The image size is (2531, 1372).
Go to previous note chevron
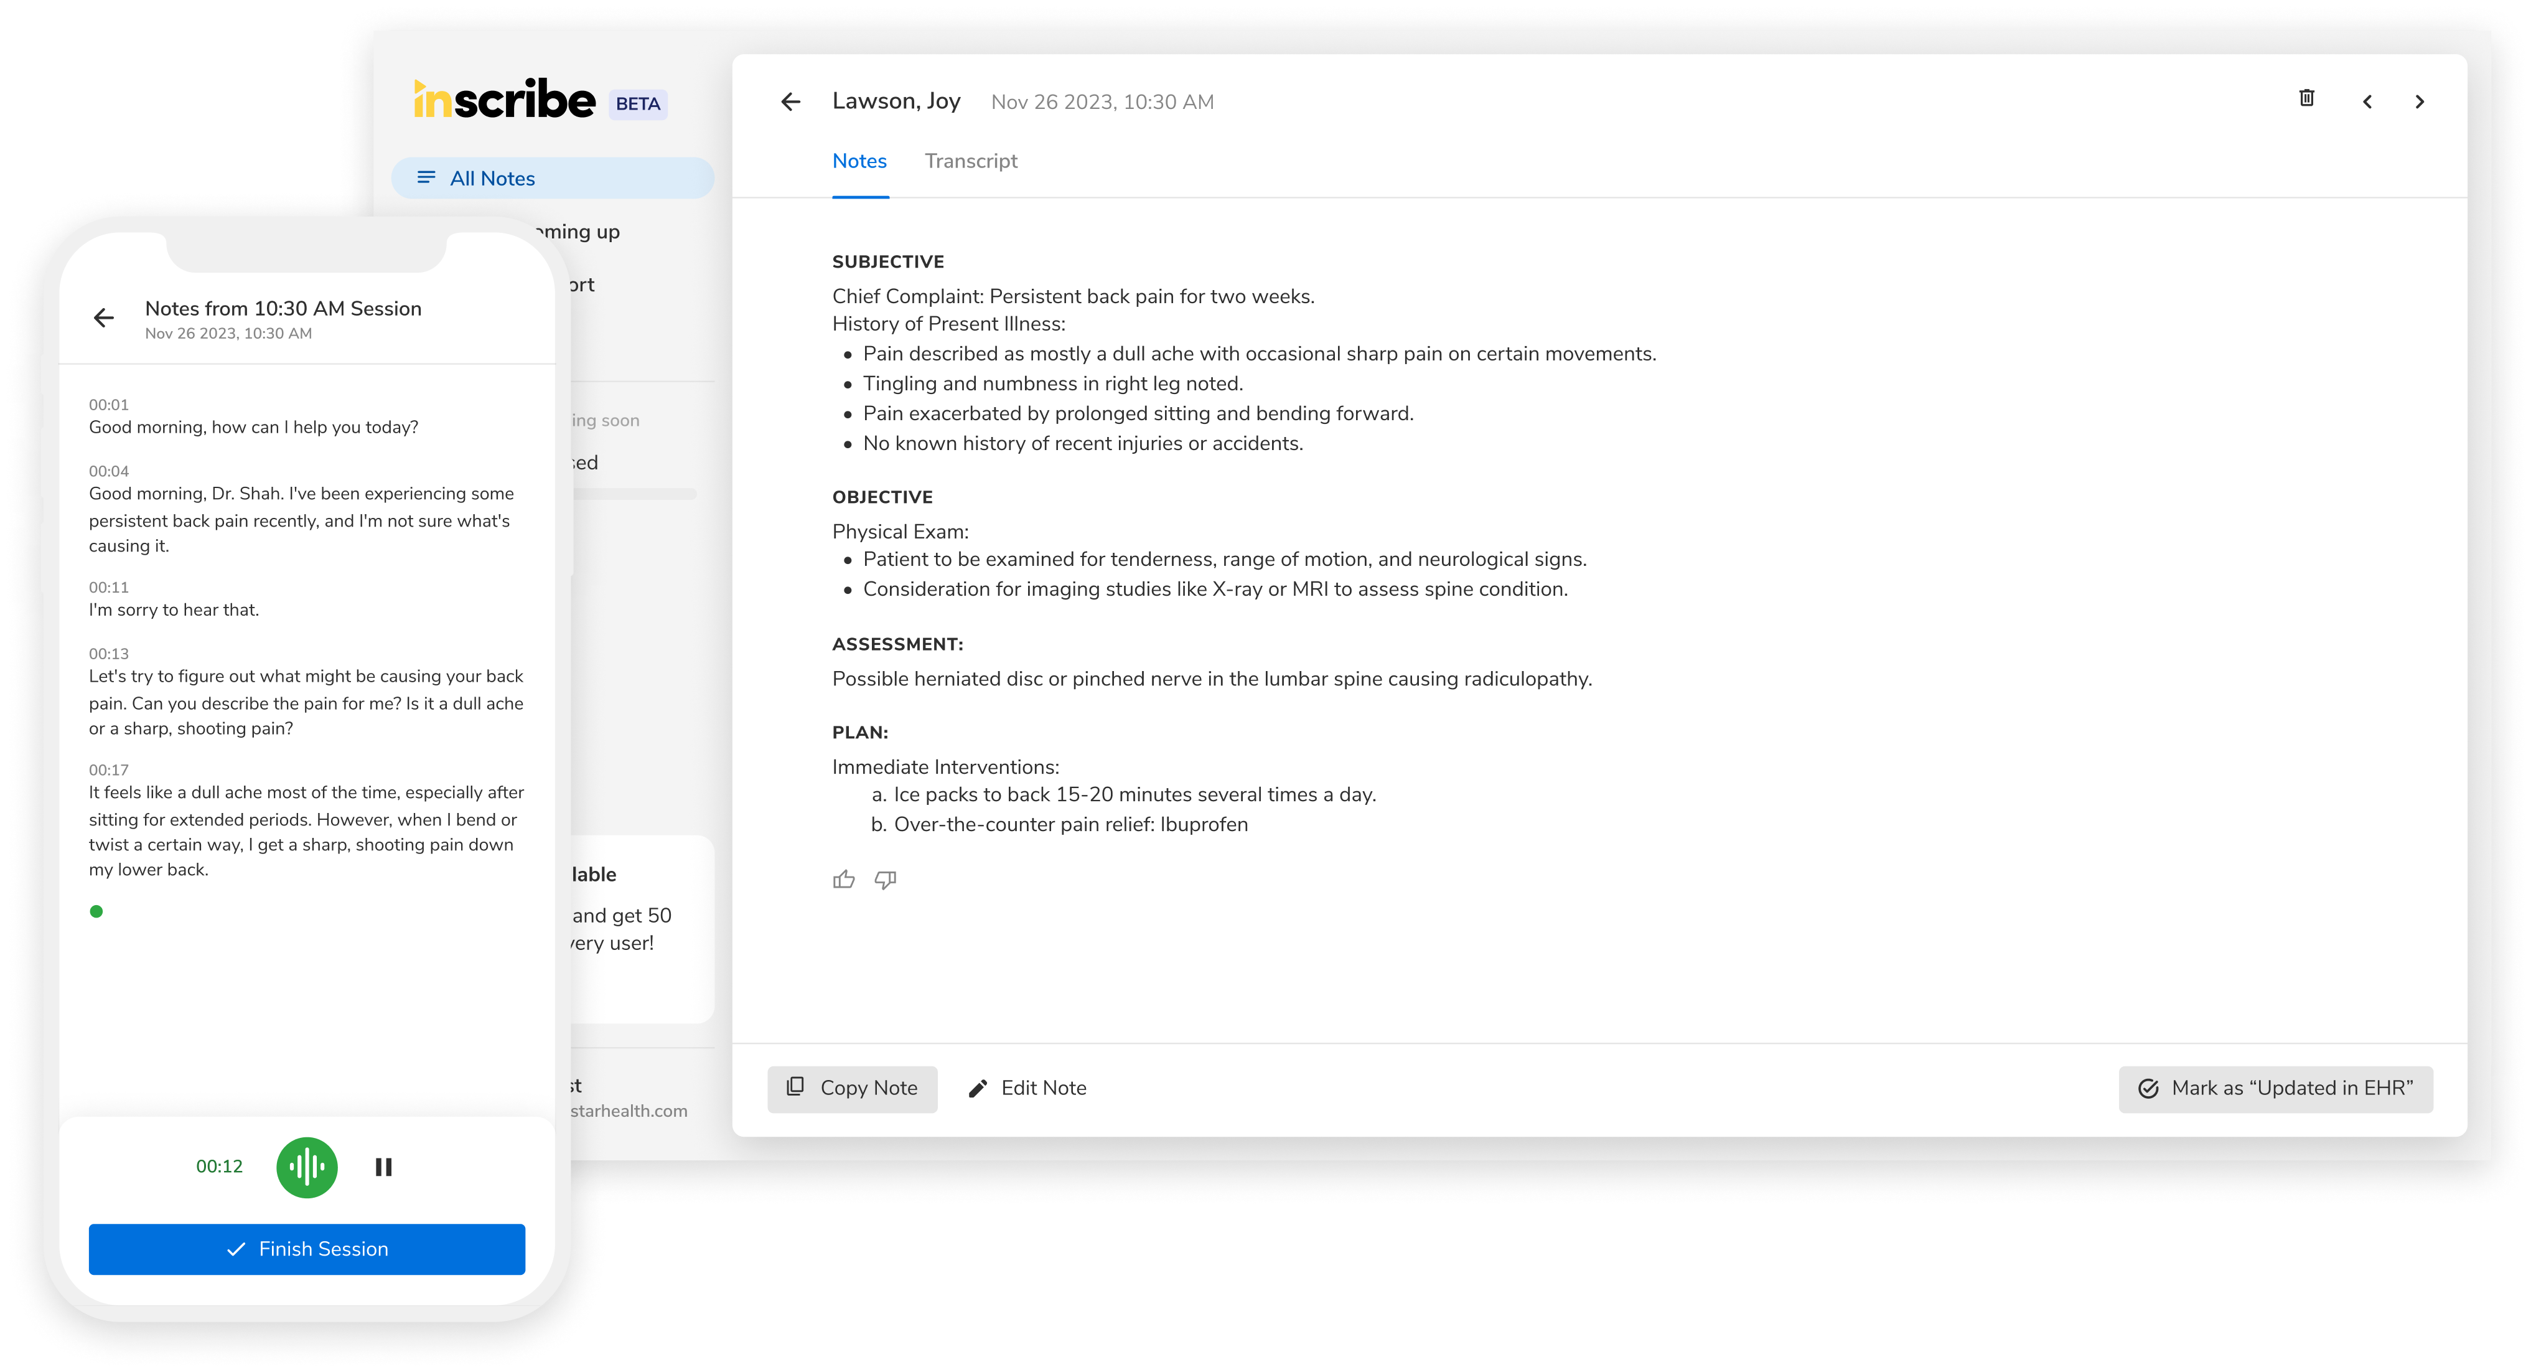pos(2367,102)
